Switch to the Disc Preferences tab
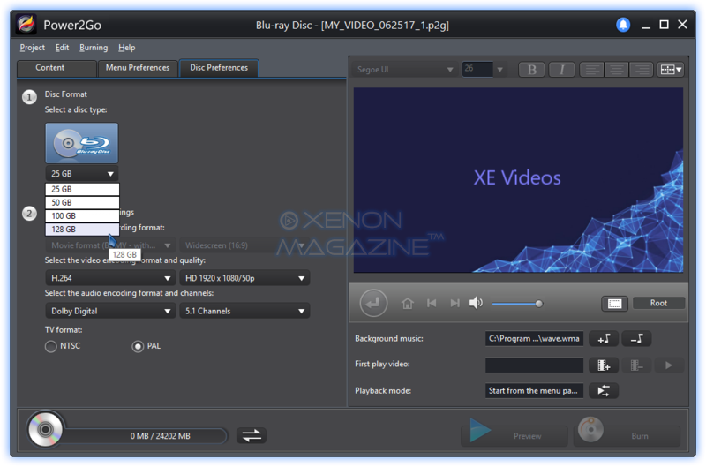The image size is (706, 467). point(219,68)
